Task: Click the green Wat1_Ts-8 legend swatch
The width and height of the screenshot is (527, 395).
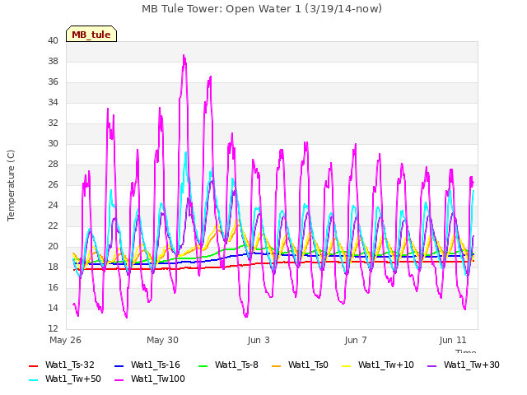Action: 203,365
